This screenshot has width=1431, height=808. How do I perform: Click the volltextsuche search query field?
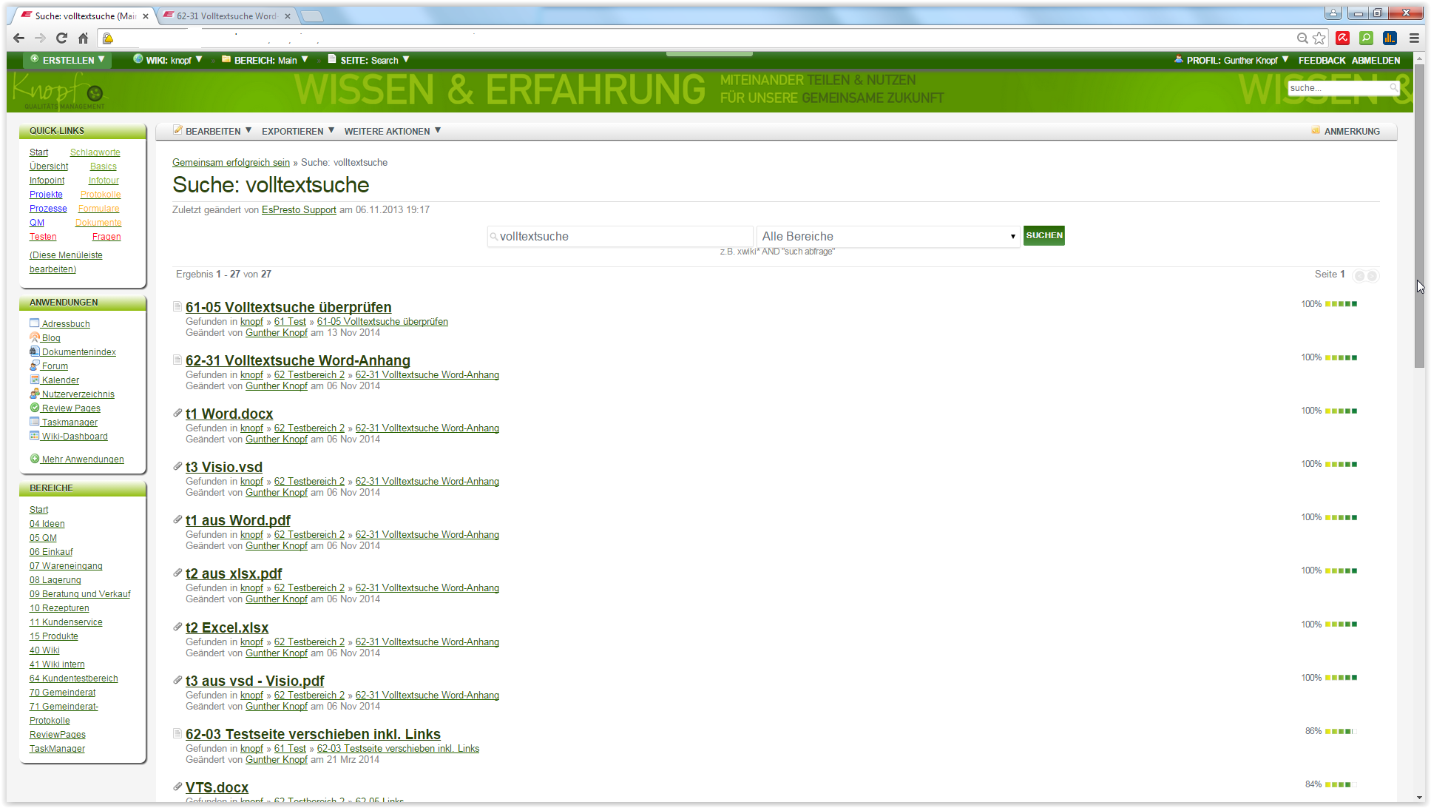pos(621,236)
